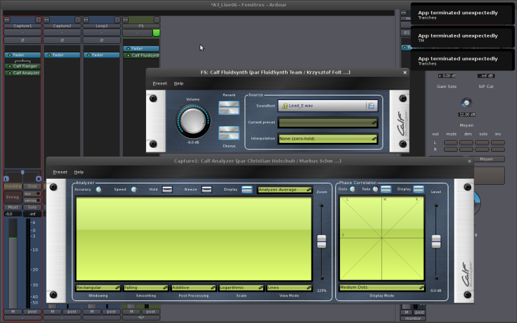Open the Analyzer Average mode dropdown
Viewport: 517px width, 323px height.
pyautogui.click(x=284, y=189)
